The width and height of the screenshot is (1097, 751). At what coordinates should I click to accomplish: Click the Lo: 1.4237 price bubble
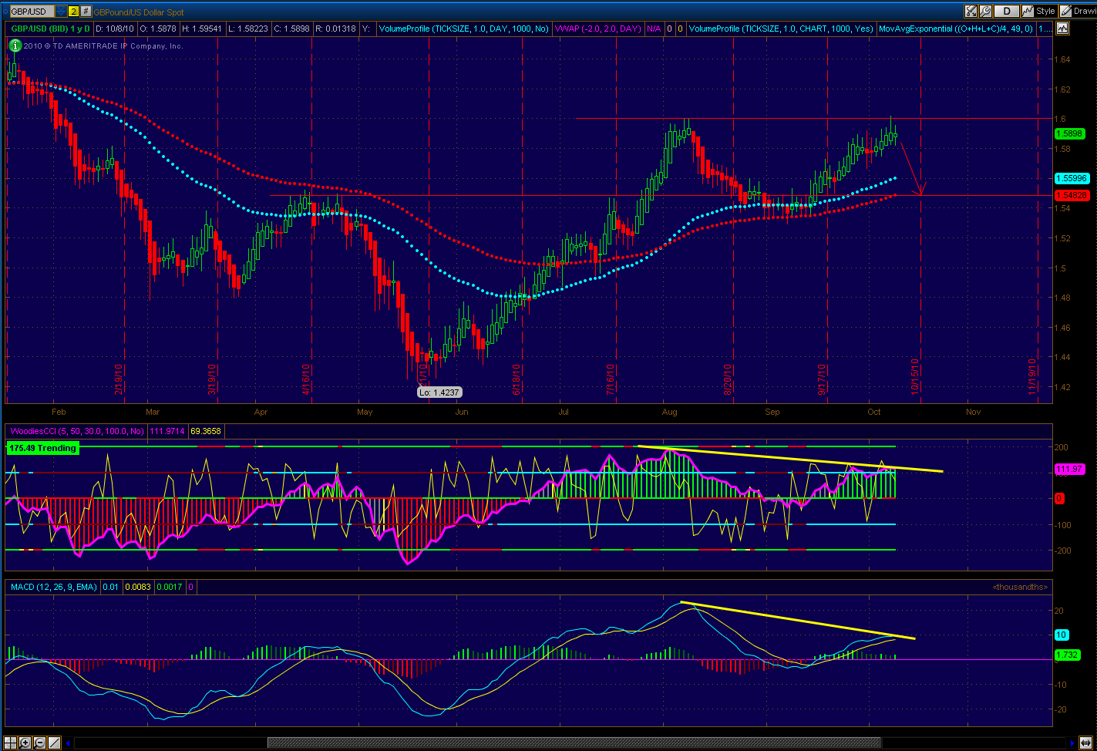click(x=439, y=392)
